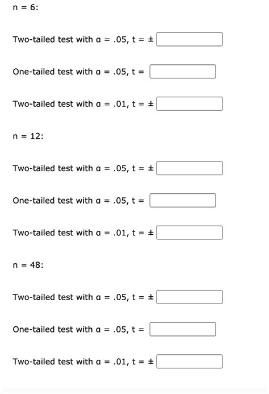
Task: Click the n = 6 two-tailed α = .05 input box
Action: pyautogui.click(x=190, y=39)
